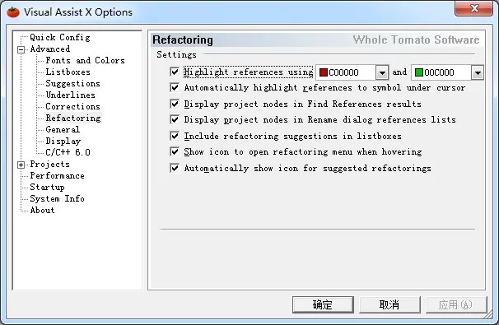This screenshot has width=499, height=325.
Task: Select the Quick Config tree item
Action: click(x=60, y=38)
